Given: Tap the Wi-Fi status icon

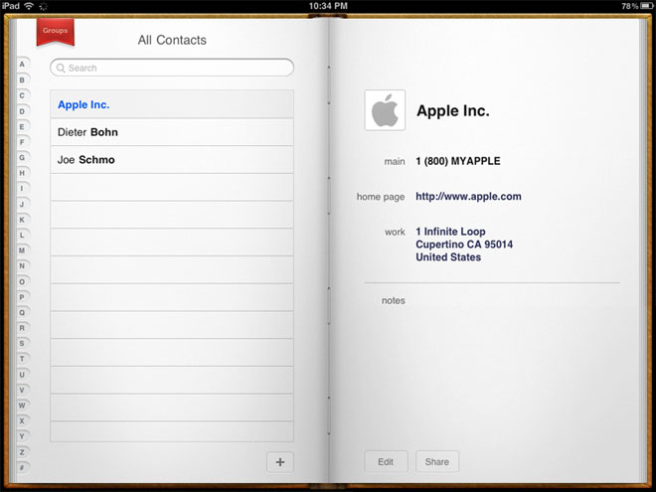Looking at the screenshot, I should coord(29,5).
